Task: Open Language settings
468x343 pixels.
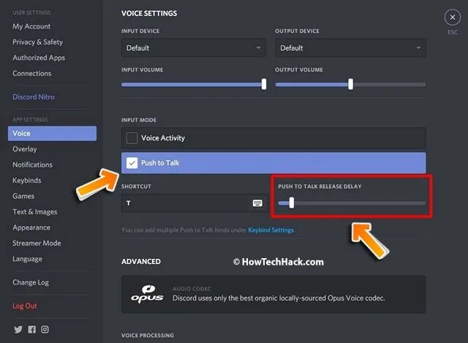Action: (x=27, y=259)
